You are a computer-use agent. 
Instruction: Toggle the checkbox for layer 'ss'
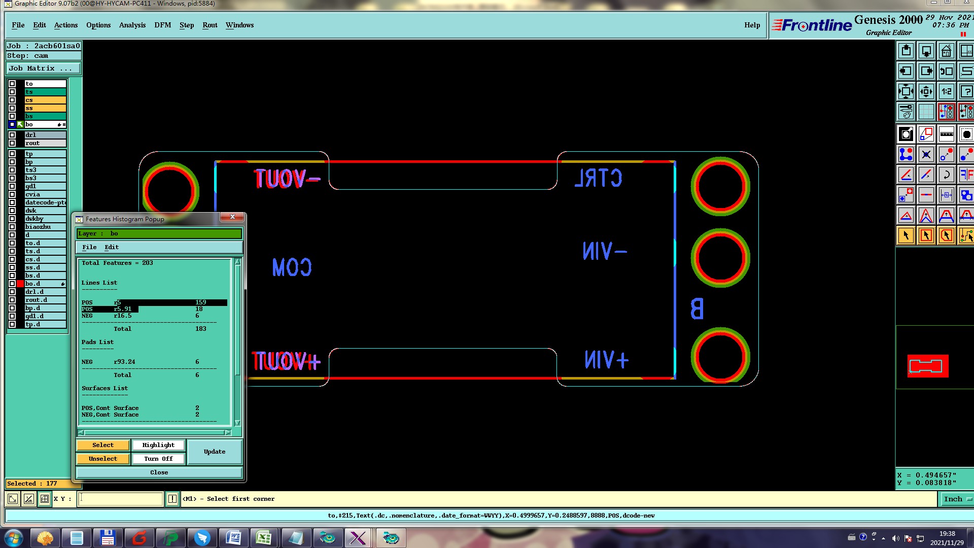point(12,109)
